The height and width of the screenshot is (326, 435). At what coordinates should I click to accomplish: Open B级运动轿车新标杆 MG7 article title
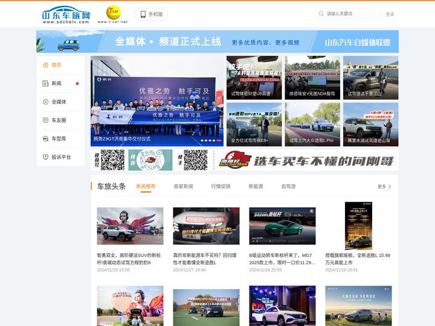pos(282,258)
